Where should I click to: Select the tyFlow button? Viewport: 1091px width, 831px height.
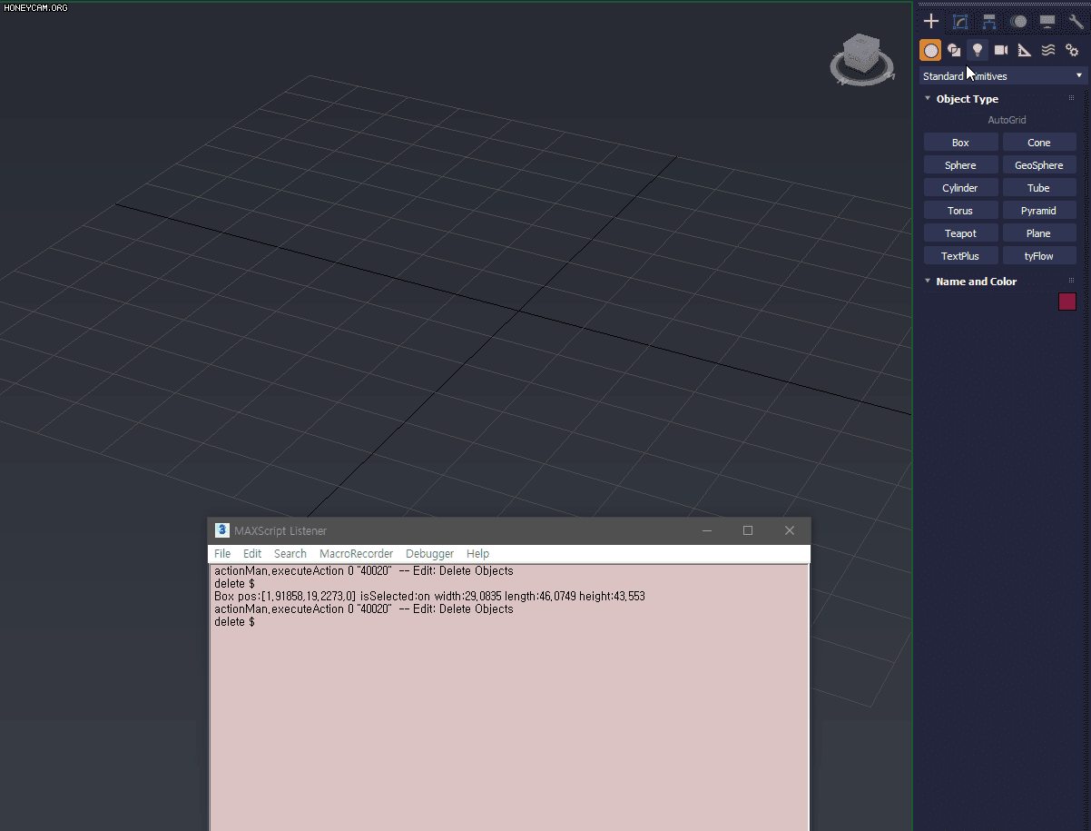(x=1038, y=255)
